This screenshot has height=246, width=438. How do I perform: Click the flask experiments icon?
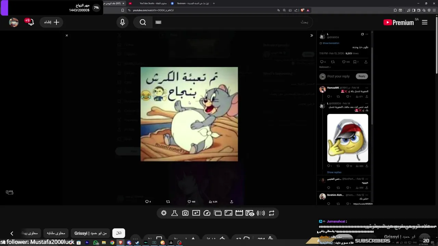[175, 213]
